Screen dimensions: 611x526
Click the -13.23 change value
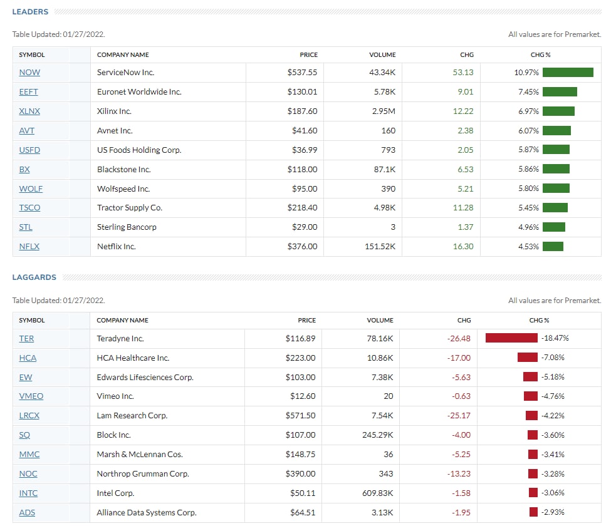[459, 474]
